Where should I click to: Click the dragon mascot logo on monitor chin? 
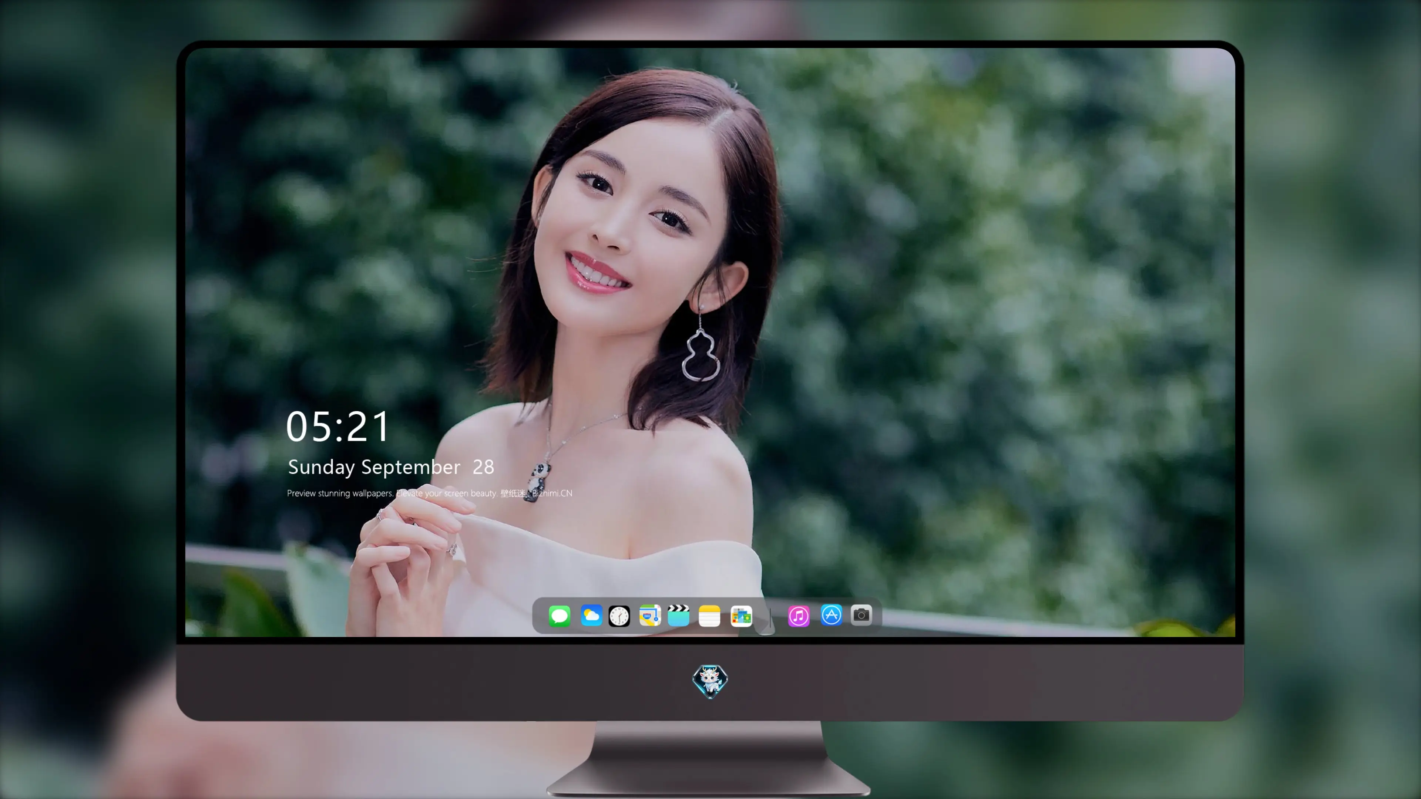(710, 681)
